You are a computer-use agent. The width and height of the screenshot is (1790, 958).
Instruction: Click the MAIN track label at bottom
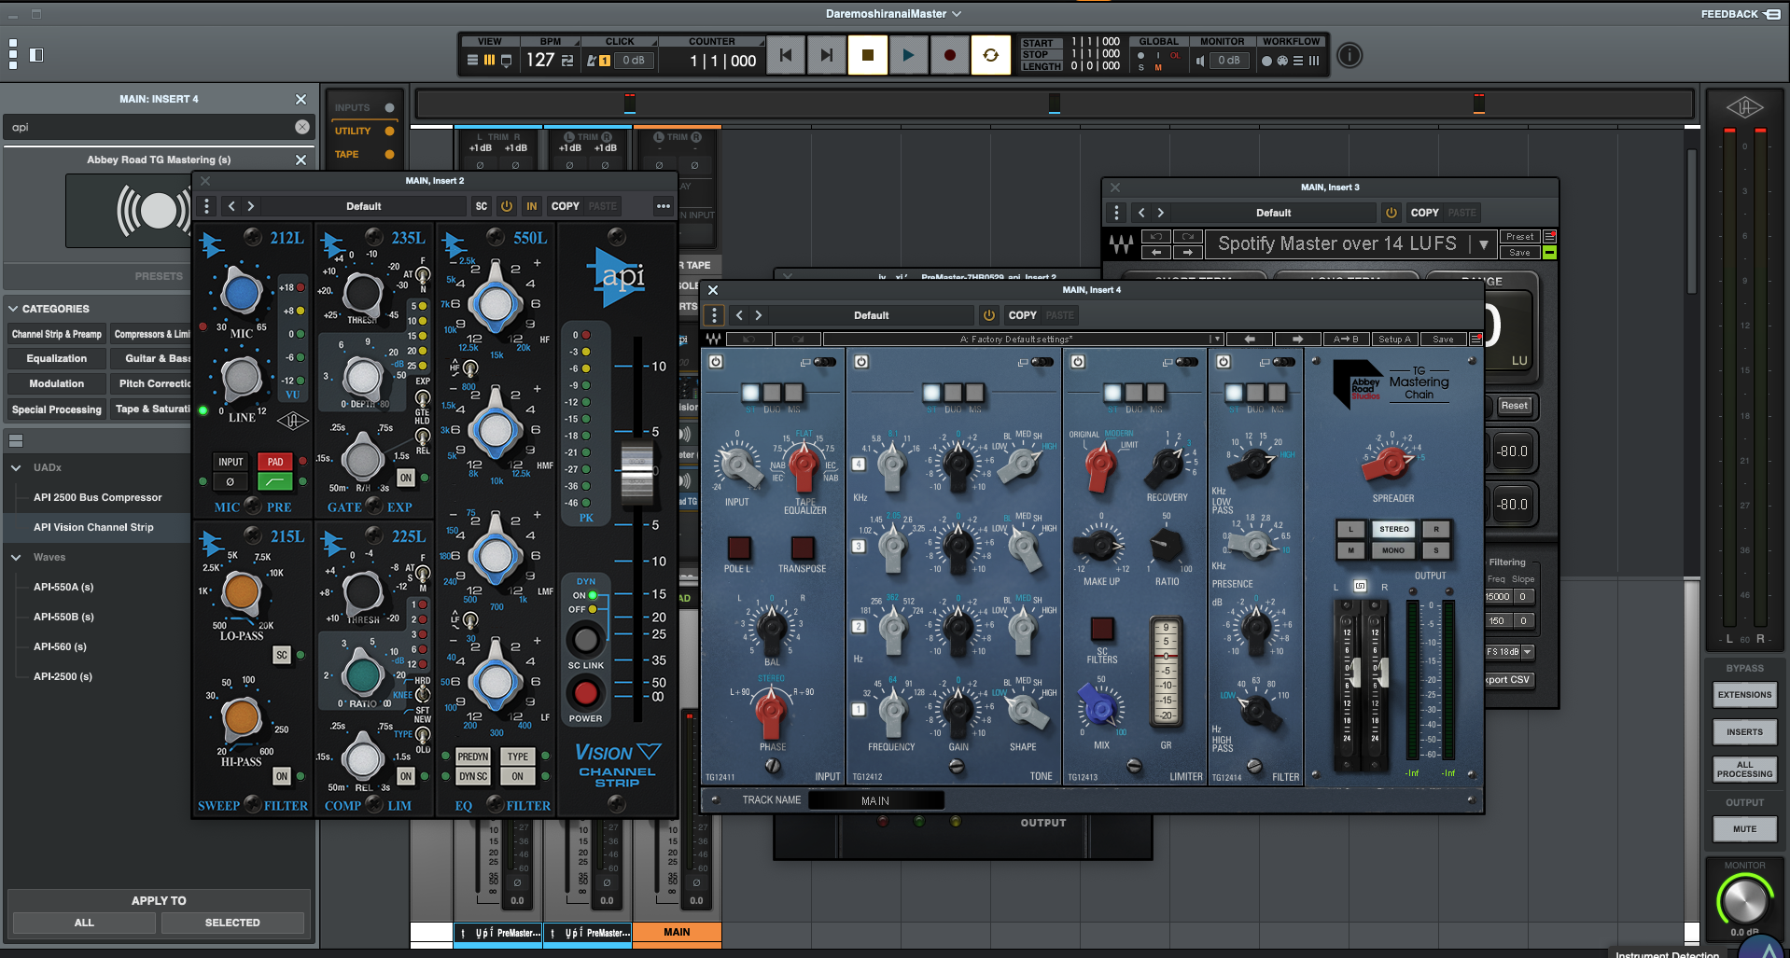tap(677, 932)
